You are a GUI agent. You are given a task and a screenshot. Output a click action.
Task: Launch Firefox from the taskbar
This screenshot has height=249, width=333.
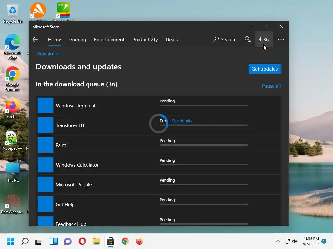coord(139,241)
